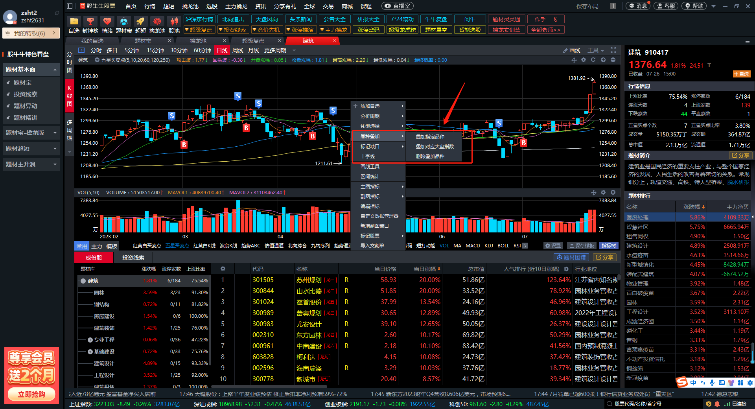The height and width of the screenshot is (409, 755).
Task: Choose 添加自选 in context menu
Action: point(378,106)
